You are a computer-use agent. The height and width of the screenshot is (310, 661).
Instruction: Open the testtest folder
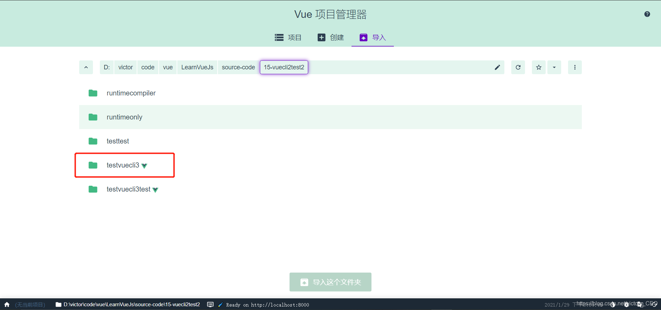coord(330,141)
